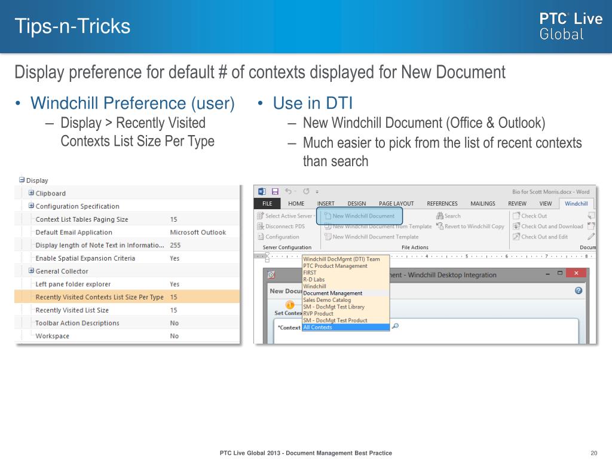Click 'Default Email Application' preference row

click(x=127, y=232)
